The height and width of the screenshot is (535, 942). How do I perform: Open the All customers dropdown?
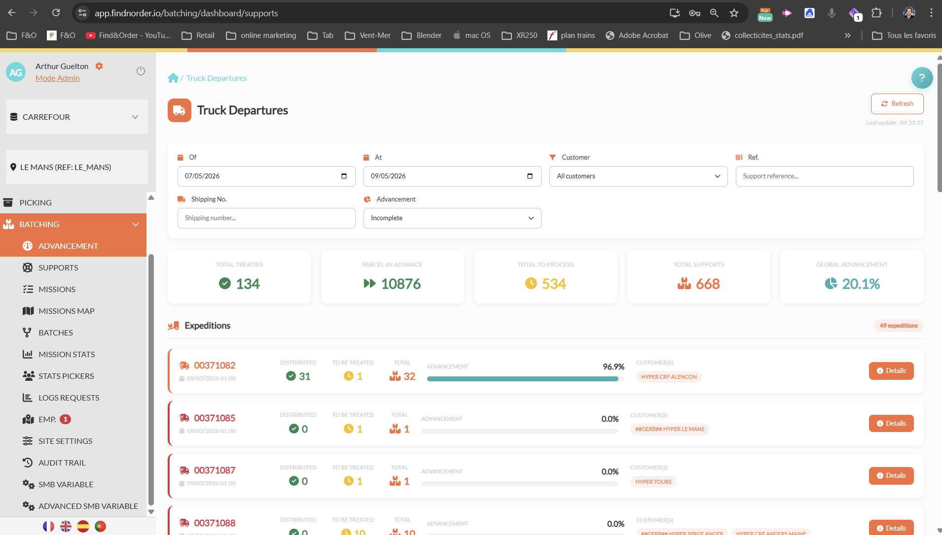638,176
